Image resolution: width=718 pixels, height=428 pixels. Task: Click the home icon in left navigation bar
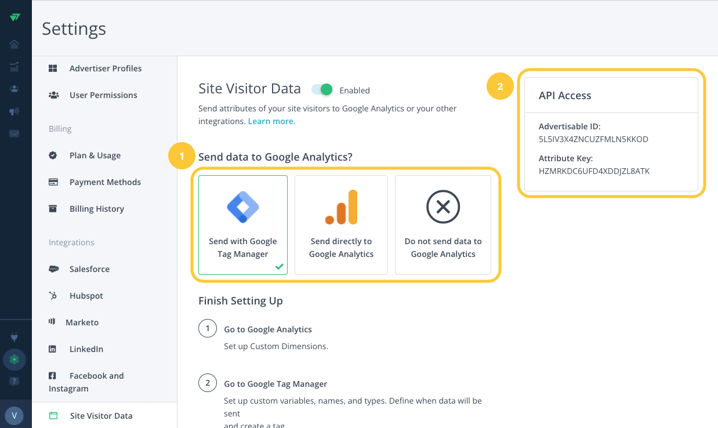point(14,44)
